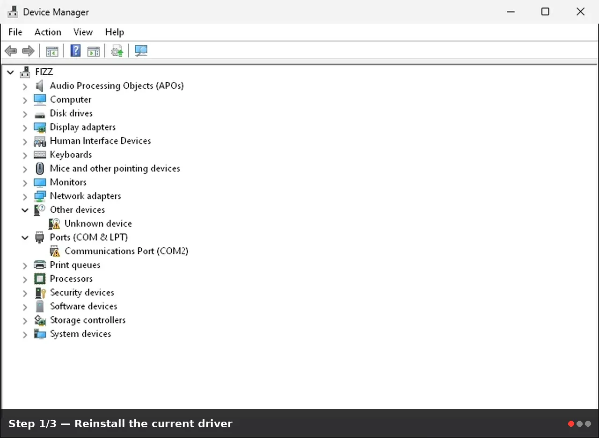The width and height of the screenshot is (599, 438).
Task: Collapse the Ports (COM & LPT) node
Action: coord(25,237)
